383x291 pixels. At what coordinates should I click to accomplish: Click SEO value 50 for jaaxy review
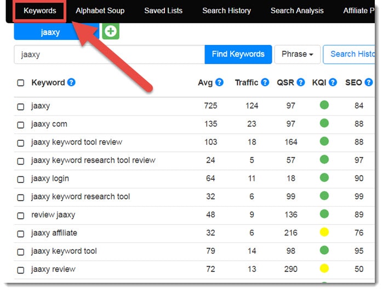pyautogui.click(x=359, y=269)
